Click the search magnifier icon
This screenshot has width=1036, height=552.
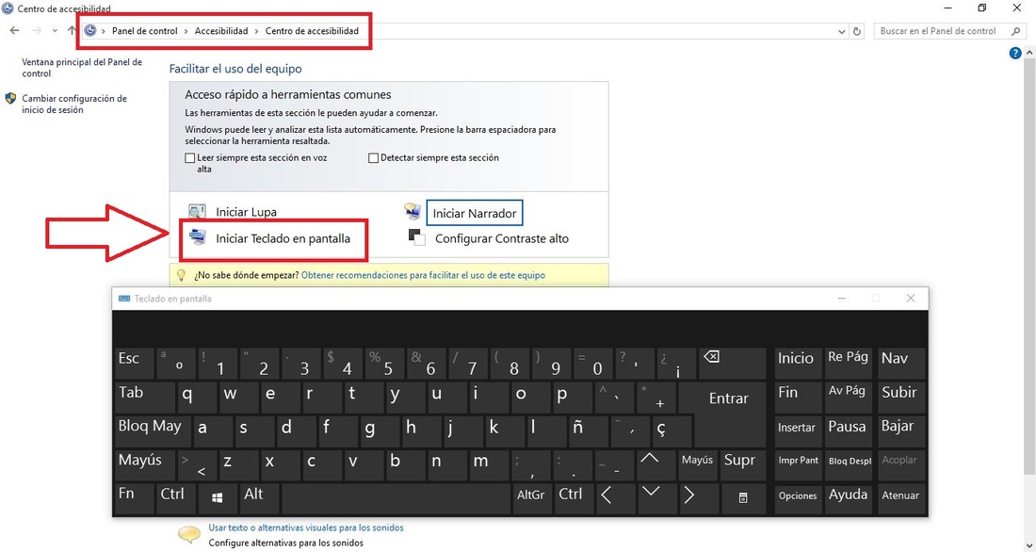[1015, 31]
